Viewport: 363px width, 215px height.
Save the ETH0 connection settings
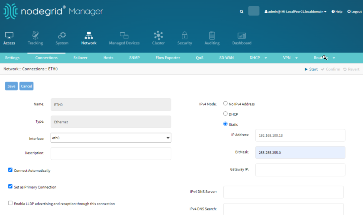(11, 86)
